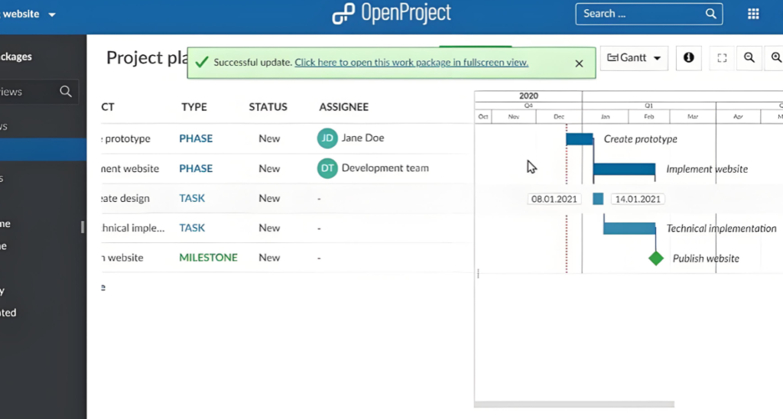Image resolution: width=783 pixels, height=419 pixels.
Task: Open work package in fullscreen view link
Action: 411,63
